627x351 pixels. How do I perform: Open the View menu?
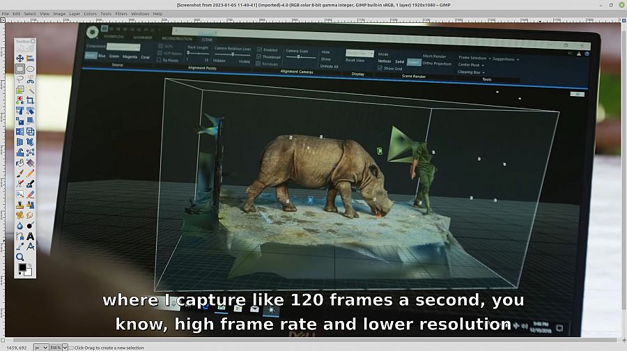point(45,14)
